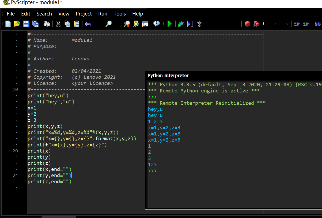
Task: Open the Run menu
Action: pos(103,14)
